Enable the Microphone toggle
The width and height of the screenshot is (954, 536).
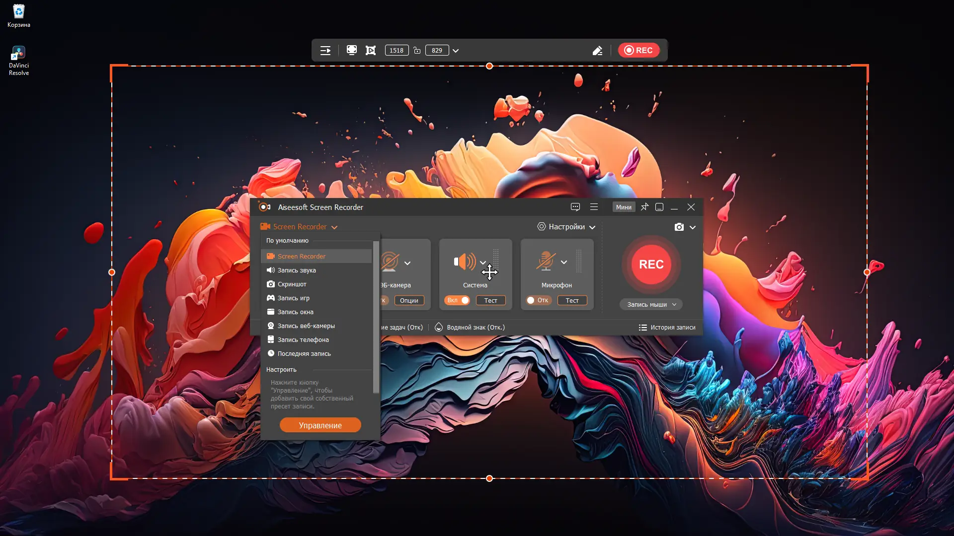538,300
